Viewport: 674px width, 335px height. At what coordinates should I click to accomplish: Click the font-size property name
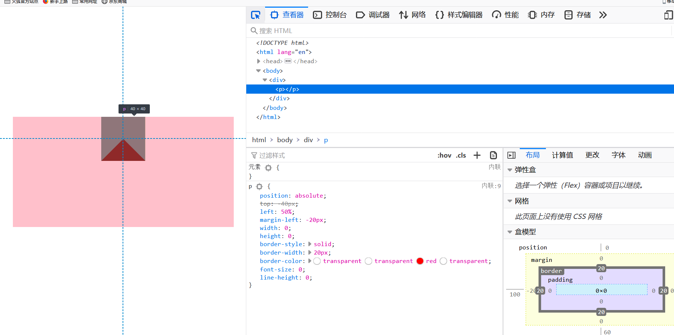coord(275,270)
